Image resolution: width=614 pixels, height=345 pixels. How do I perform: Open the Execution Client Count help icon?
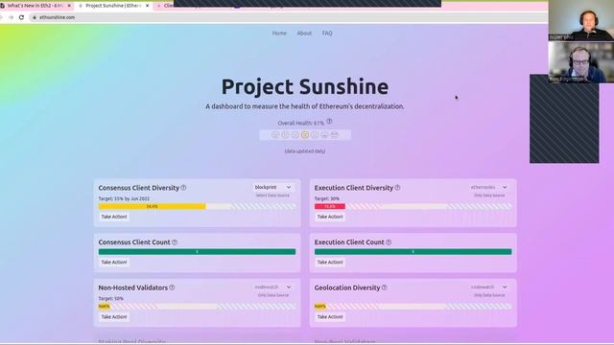coord(389,242)
